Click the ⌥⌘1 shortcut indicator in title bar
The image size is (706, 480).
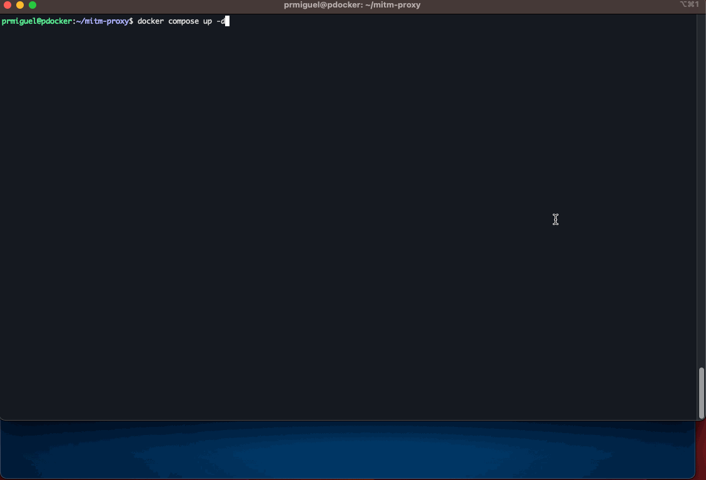tap(689, 4)
